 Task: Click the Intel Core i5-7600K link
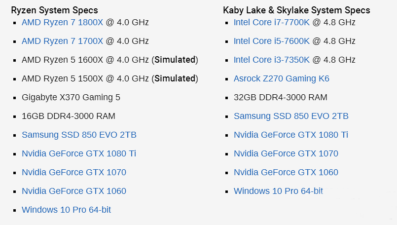pyautogui.click(x=272, y=41)
